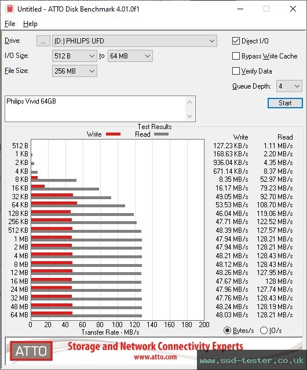
Task: Expand the Drive dropdown showing PHILIPS UFD
Action: 134,41
